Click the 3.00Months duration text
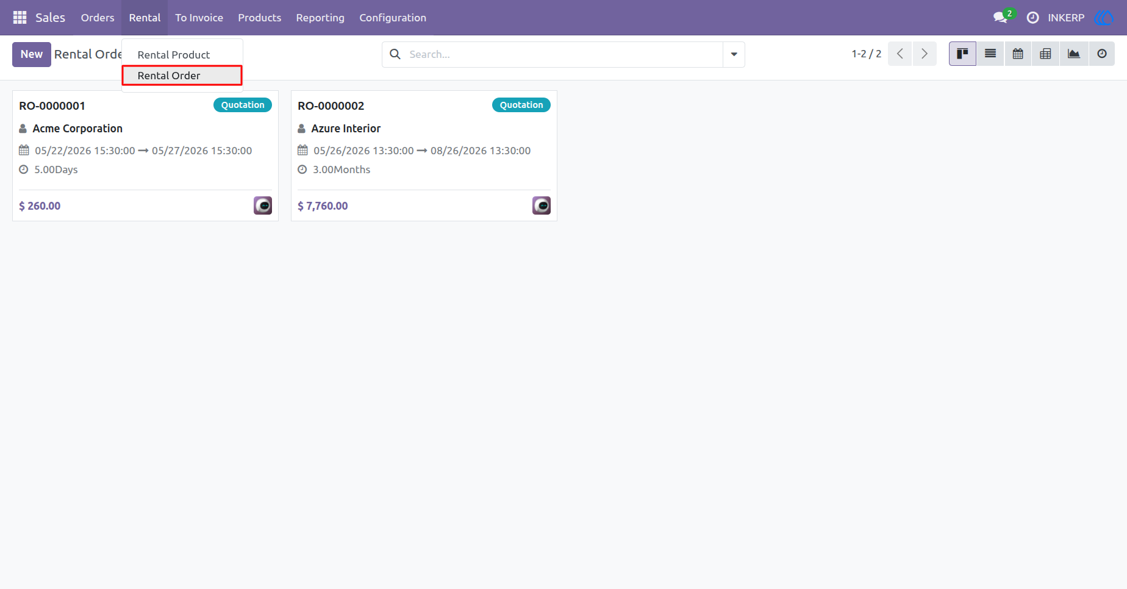This screenshot has height=589, width=1127. pos(342,170)
